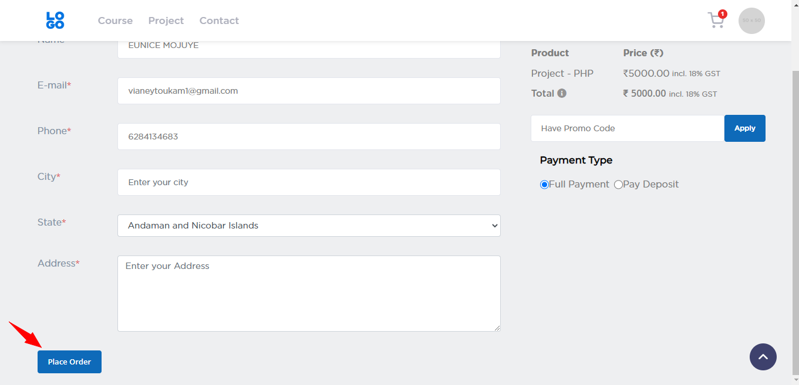
Task: Expand the State dropdown
Action: (309, 226)
